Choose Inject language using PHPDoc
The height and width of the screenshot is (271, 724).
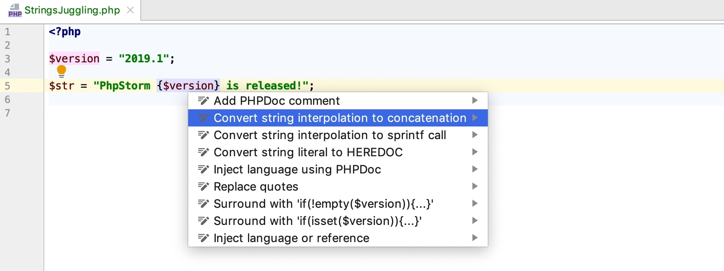(x=338, y=169)
